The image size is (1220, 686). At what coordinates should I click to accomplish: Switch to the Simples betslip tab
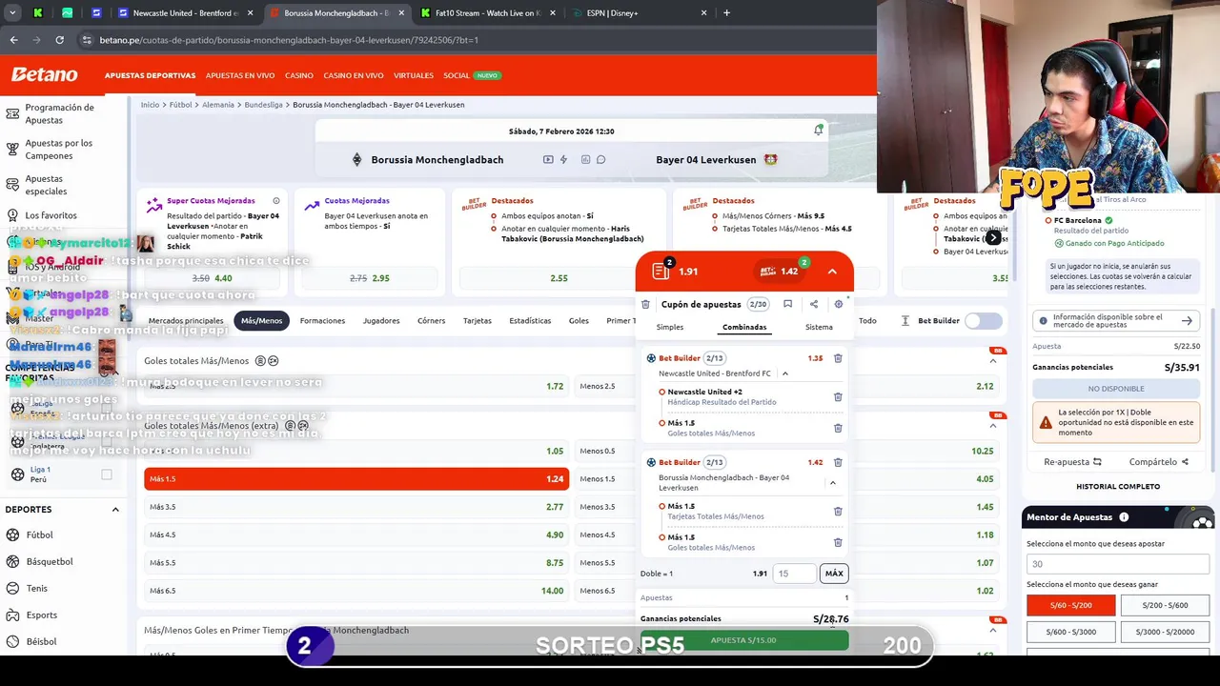click(x=670, y=327)
